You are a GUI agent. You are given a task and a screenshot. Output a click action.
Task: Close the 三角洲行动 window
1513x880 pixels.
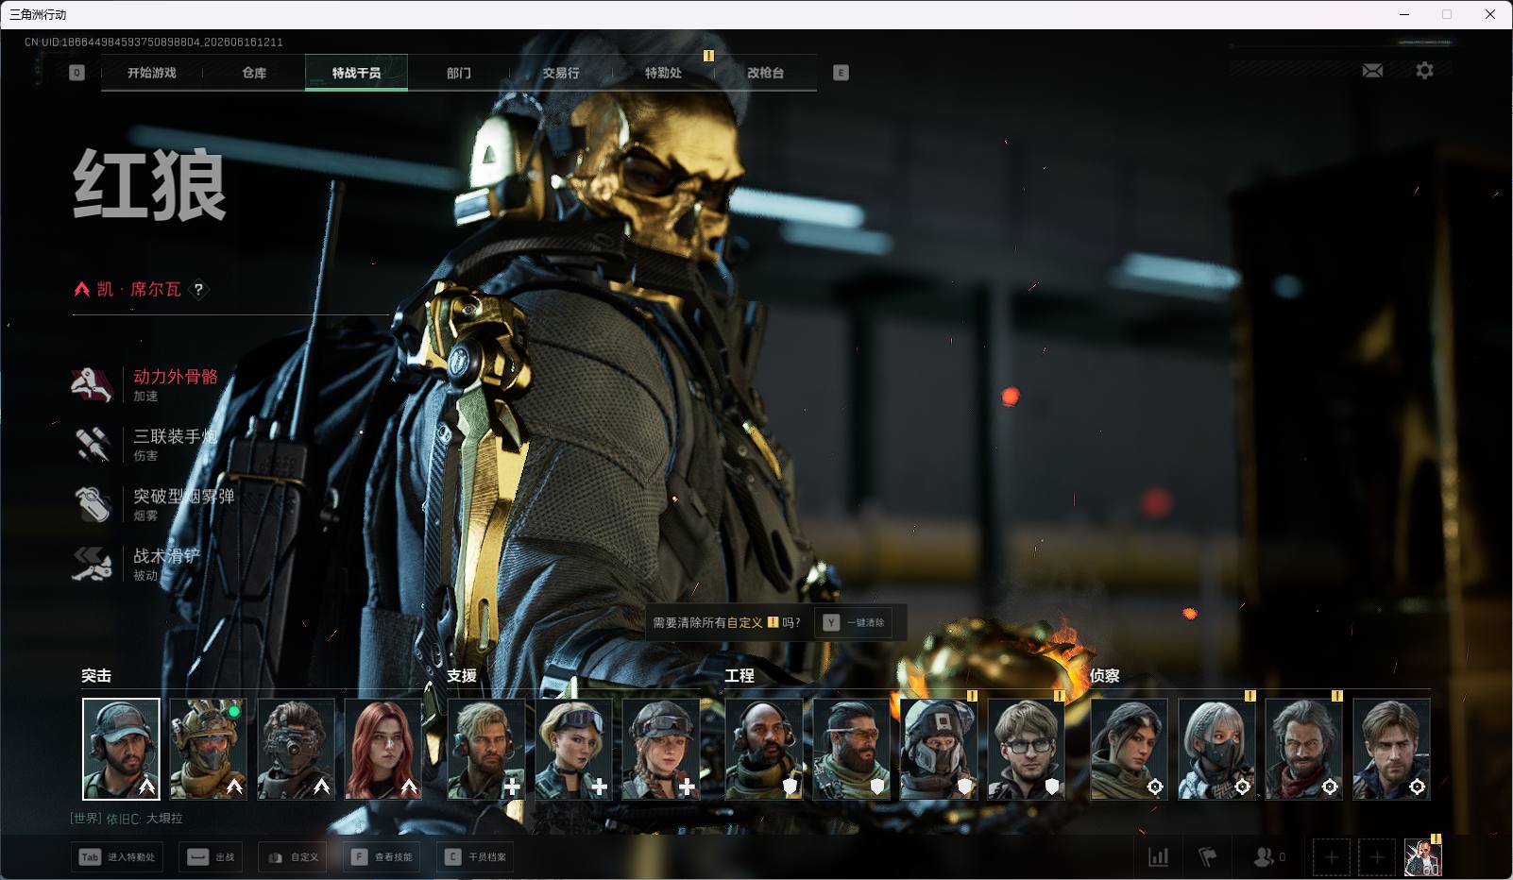1490,14
